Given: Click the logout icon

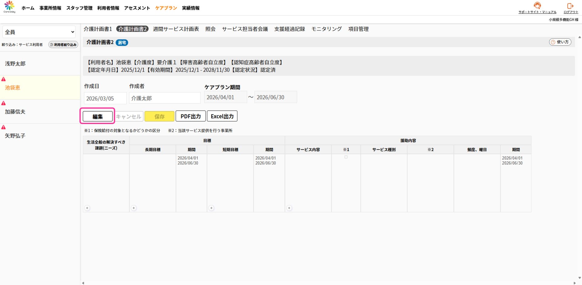Looking at the screenshot, I should pyautogui.click(x=570, y=6).
